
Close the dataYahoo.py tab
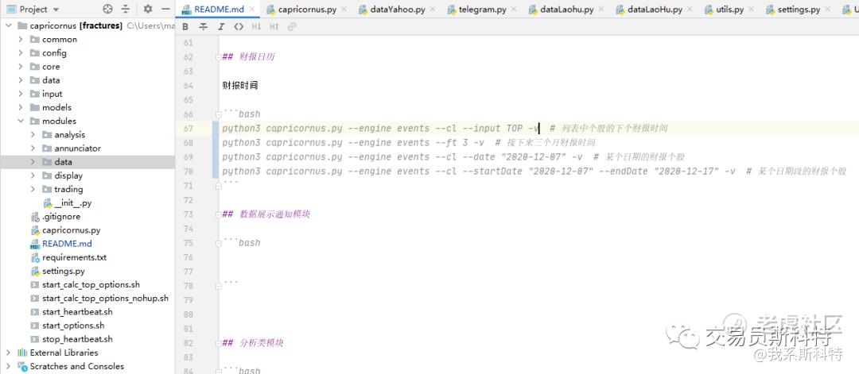click(433, 10)
